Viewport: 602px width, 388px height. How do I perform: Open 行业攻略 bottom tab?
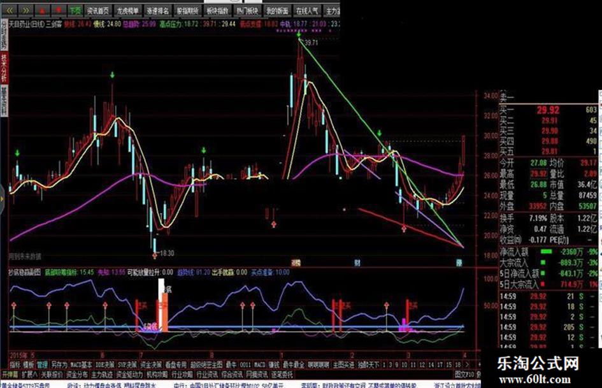(x=182, y=374)
